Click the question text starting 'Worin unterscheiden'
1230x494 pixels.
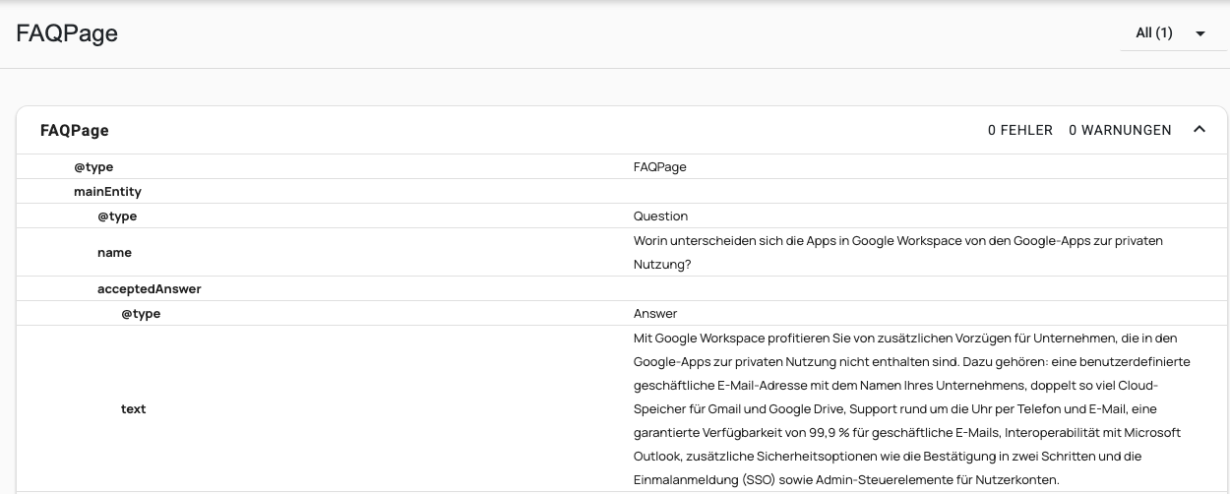point(897,253)
